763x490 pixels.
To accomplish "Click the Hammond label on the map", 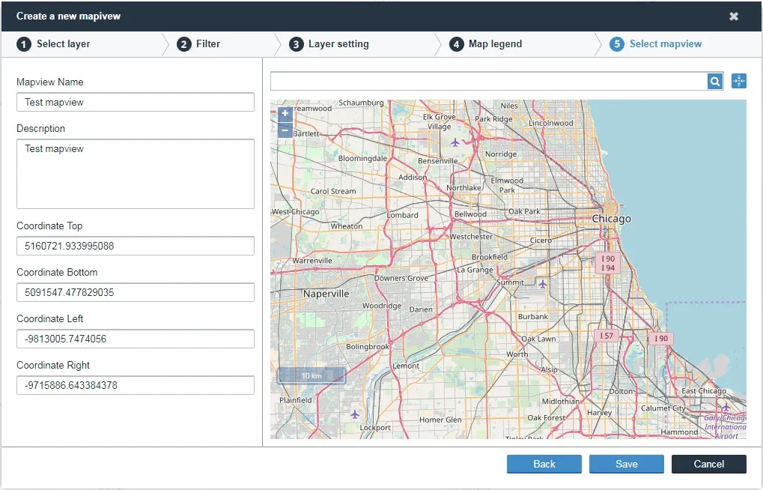I will [679, 432].
